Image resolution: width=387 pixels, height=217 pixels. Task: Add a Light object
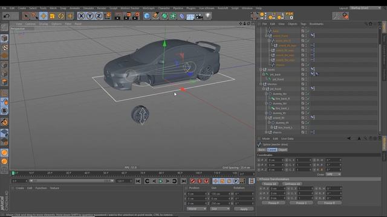[x=208, y=16]
